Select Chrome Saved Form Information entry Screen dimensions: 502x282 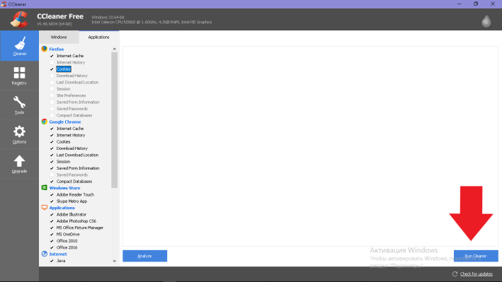(78, 168)
